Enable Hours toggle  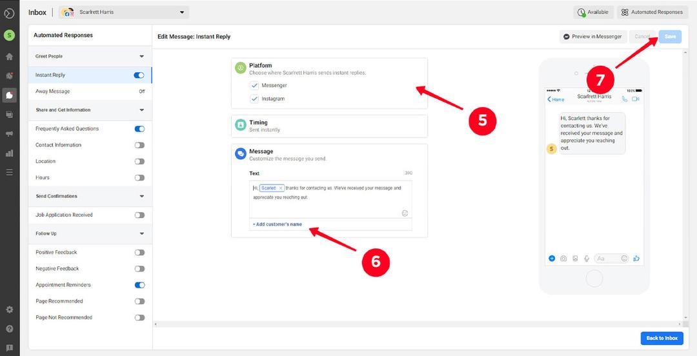[139, 178]
